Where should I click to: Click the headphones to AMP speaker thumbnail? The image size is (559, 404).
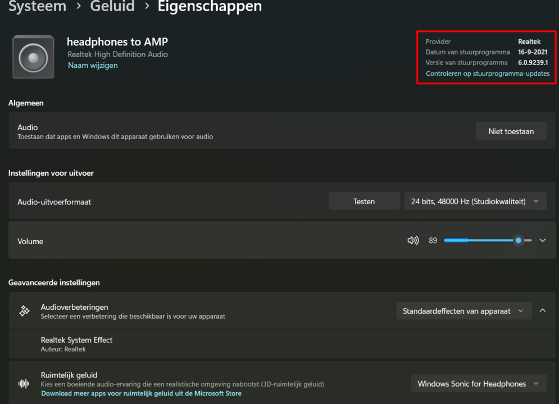(x=33, y=56)
